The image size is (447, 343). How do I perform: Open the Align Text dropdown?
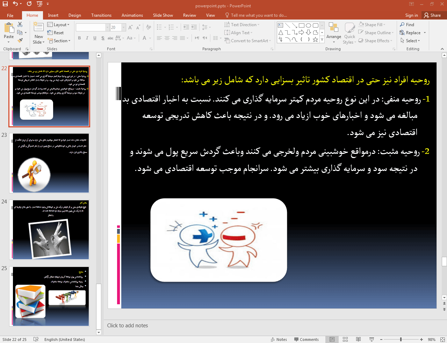[238, 33]
